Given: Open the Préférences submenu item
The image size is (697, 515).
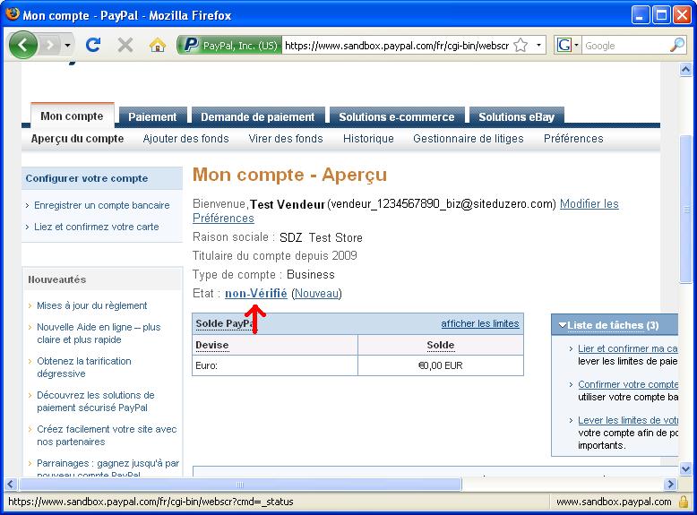Looking at the screenshot, I should tap(573, 139).
